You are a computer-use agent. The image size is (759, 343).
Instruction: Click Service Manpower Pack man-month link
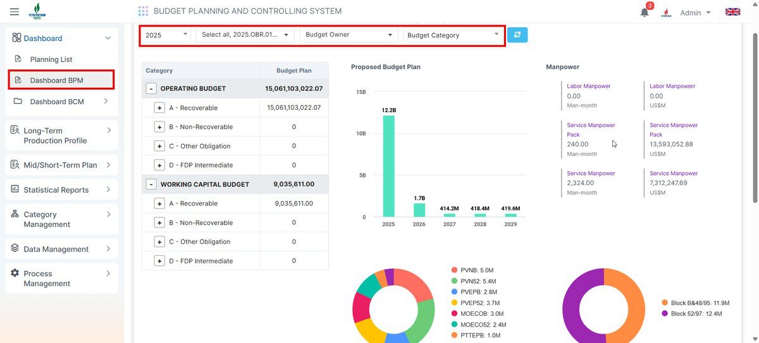[591, 129]
